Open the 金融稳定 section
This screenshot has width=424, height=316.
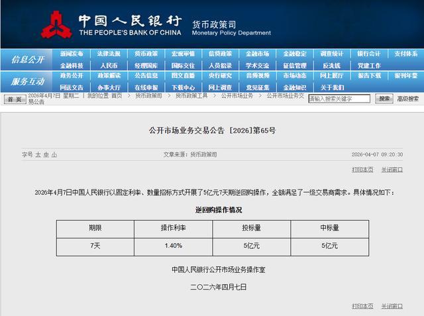pyautogui.click(x=295, y=54)
